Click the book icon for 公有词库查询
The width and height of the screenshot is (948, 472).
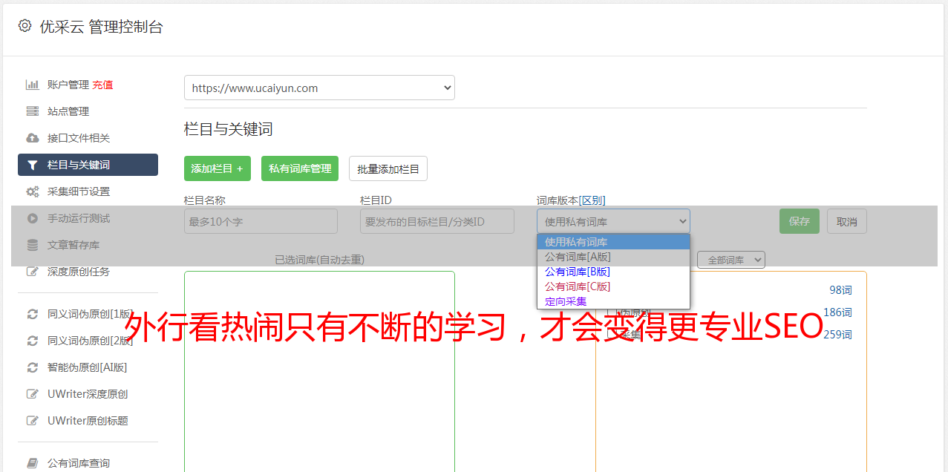pos(32,463)
